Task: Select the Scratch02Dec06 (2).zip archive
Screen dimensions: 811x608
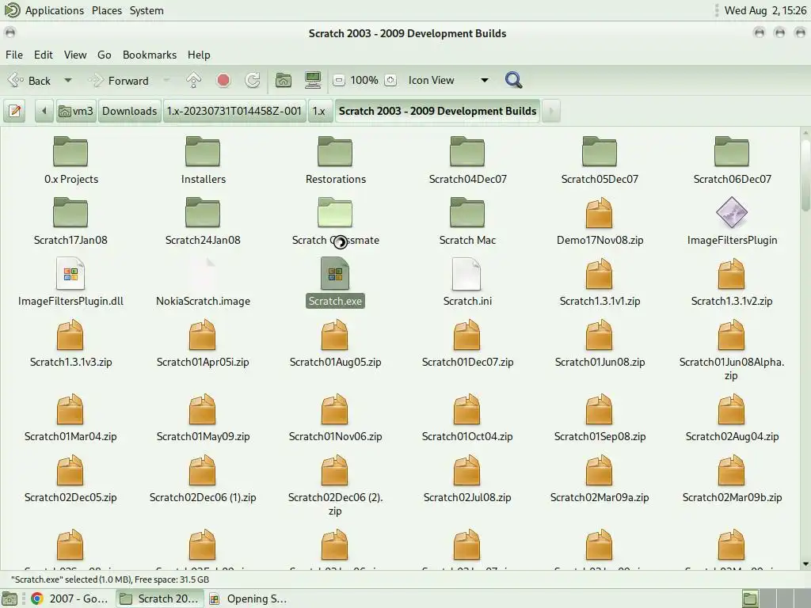Action: tap(335, 486)
